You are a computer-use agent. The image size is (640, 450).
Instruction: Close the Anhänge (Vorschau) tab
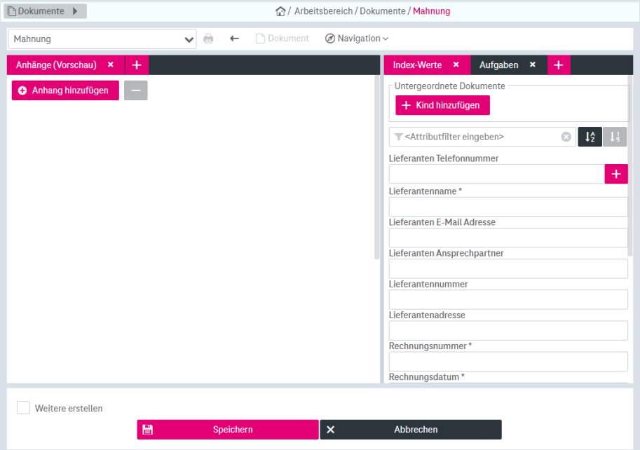(x=110, y=64)
